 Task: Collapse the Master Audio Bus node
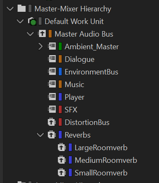(x=30, y=34)
